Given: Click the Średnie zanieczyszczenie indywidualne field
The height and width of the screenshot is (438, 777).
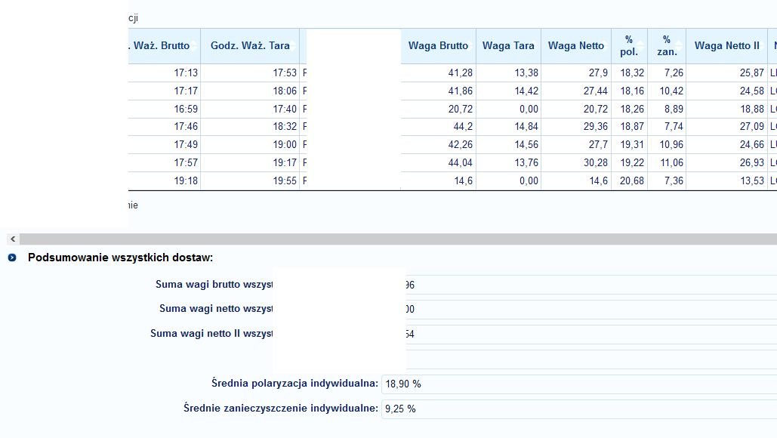Looking at the screenshot, I should pyautogui.click(x=578, y=409).
